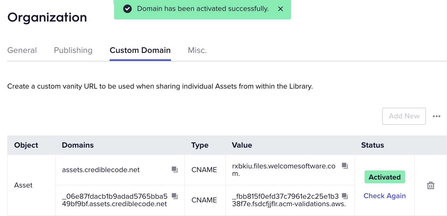Delete the Asset custom domain with trash icon
447x216 pixels.
click(431, 185)
